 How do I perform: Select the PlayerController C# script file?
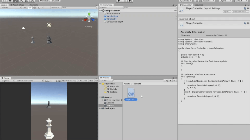click(131, 94)
